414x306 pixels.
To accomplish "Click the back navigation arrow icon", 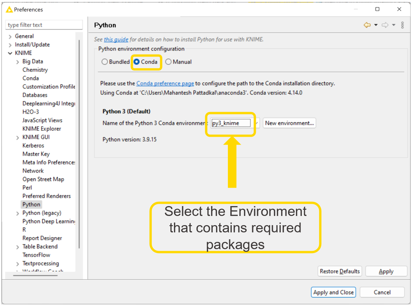I will 367,25.
